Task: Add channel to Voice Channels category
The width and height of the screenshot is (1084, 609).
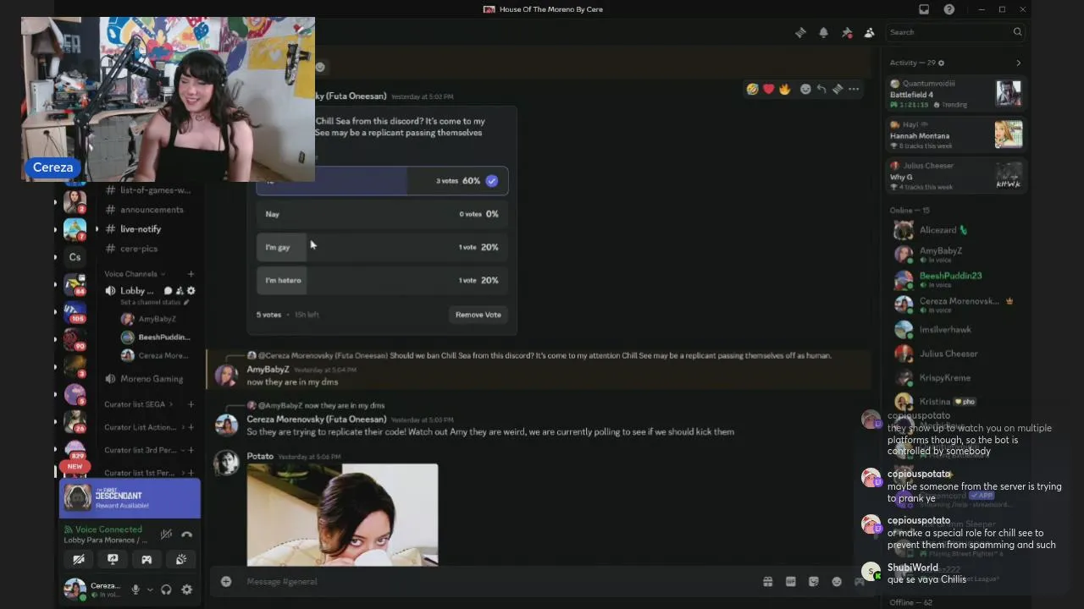Action: [191, 274]
